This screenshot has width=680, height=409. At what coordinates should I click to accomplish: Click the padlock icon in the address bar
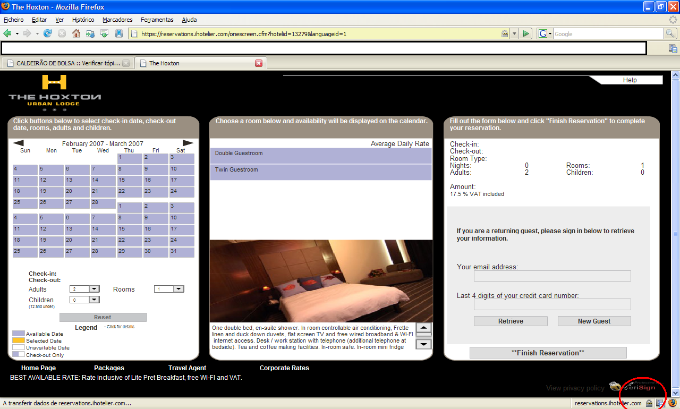coord(505,33)
